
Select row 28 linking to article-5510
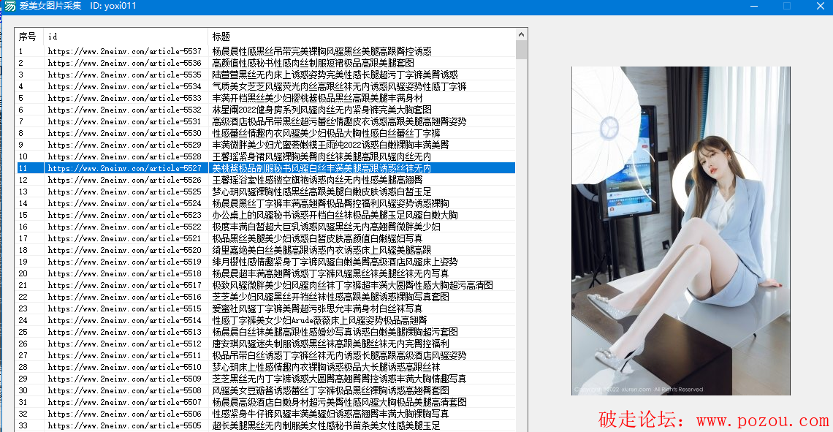pyautogui.click(x=124, y=367)
